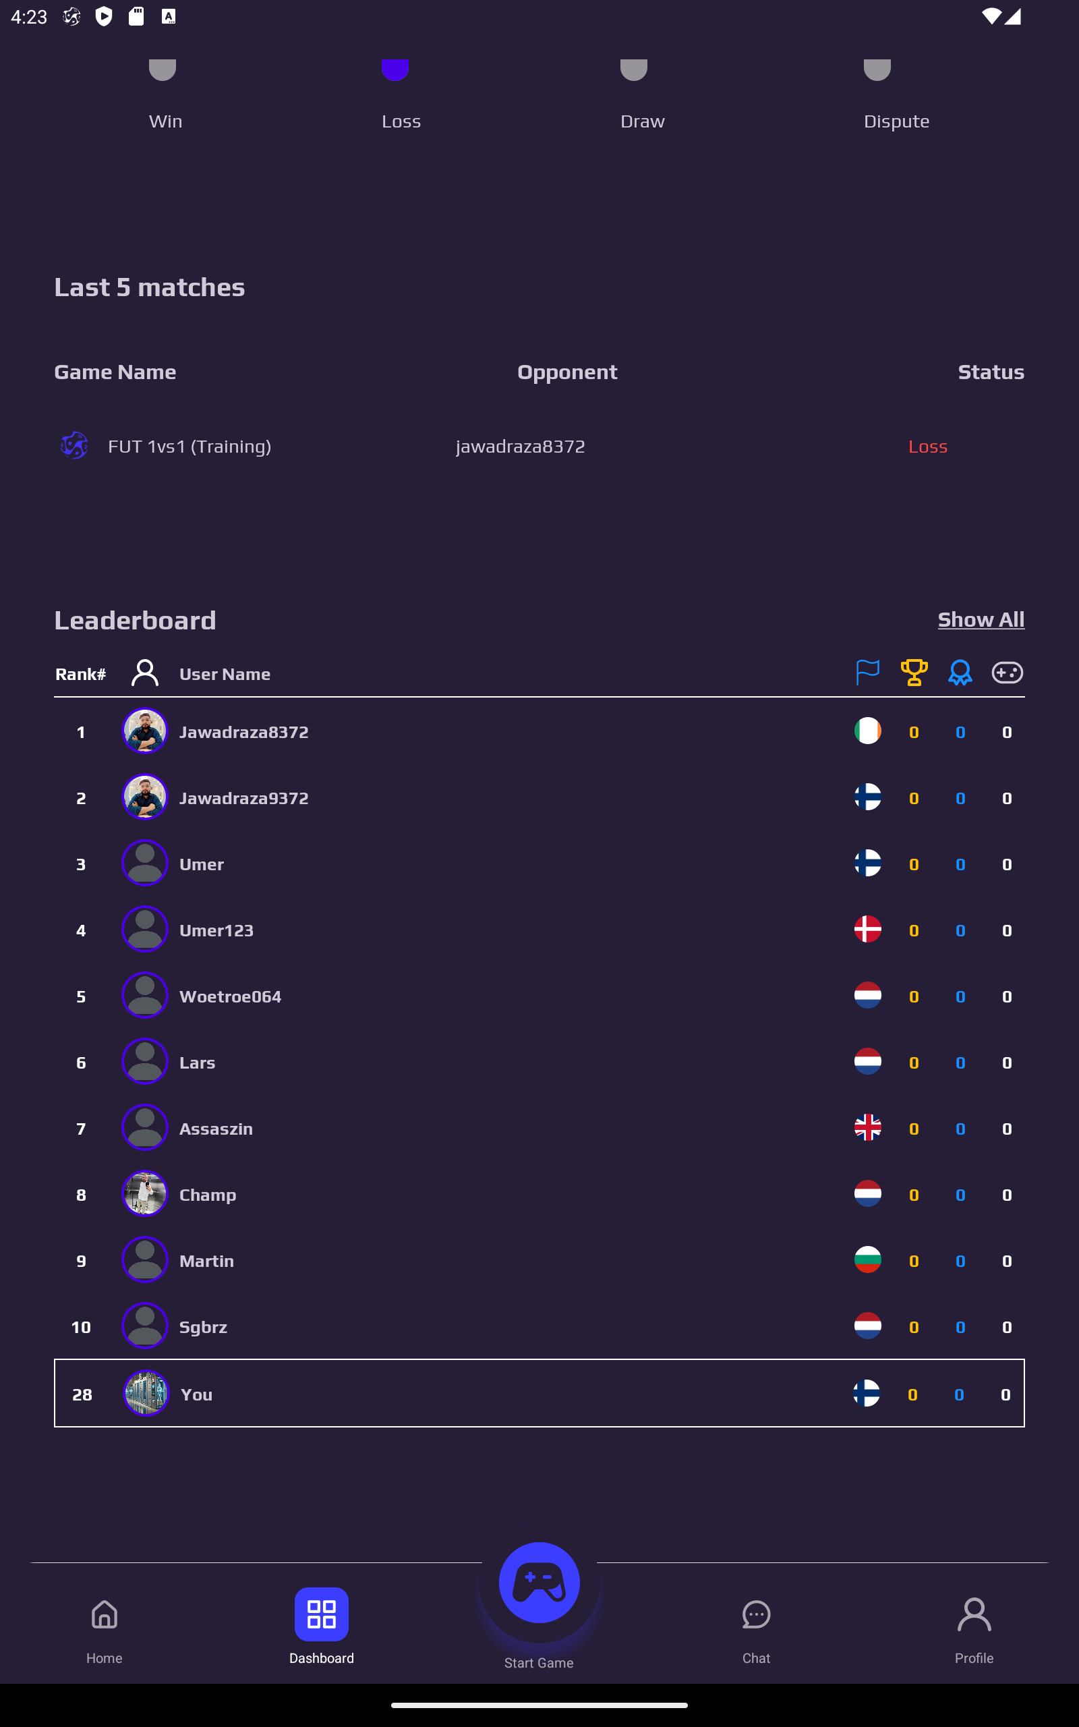Open opponent jawadraza8372 from last matches

click(520, 447)
